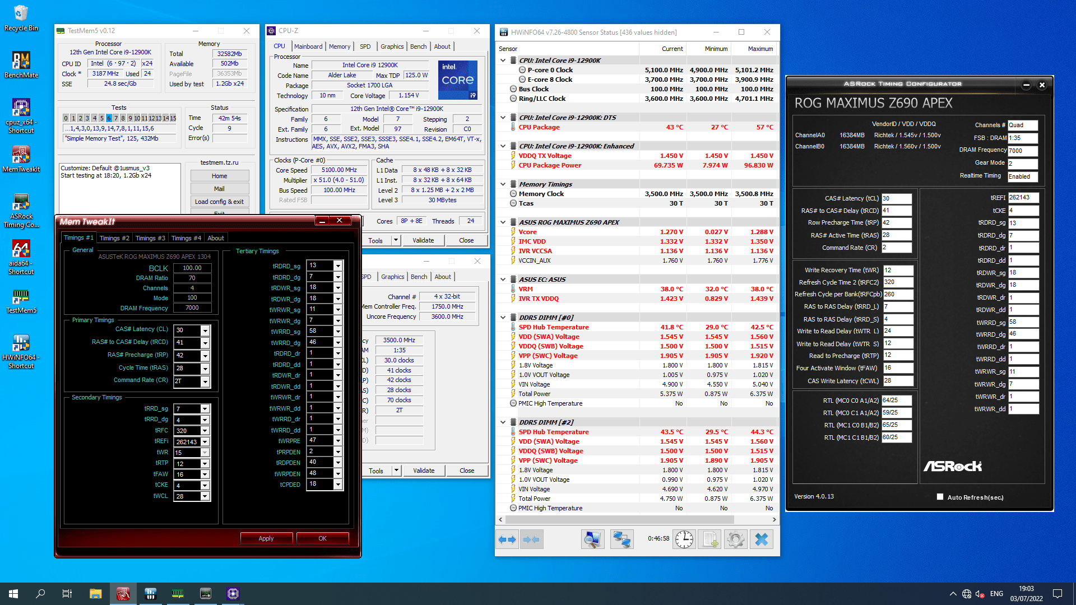This screenshot has height=605, width=1076.
Task: Open MemTweakIt desktop icon
Action: click(21, 159)
